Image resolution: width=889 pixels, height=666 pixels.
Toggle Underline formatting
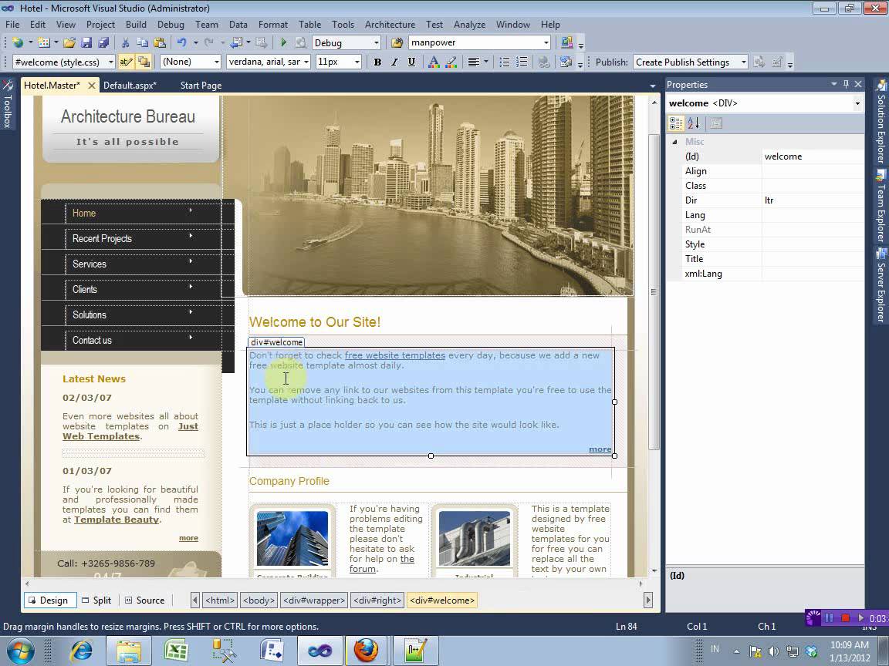(x=411, y=62)
